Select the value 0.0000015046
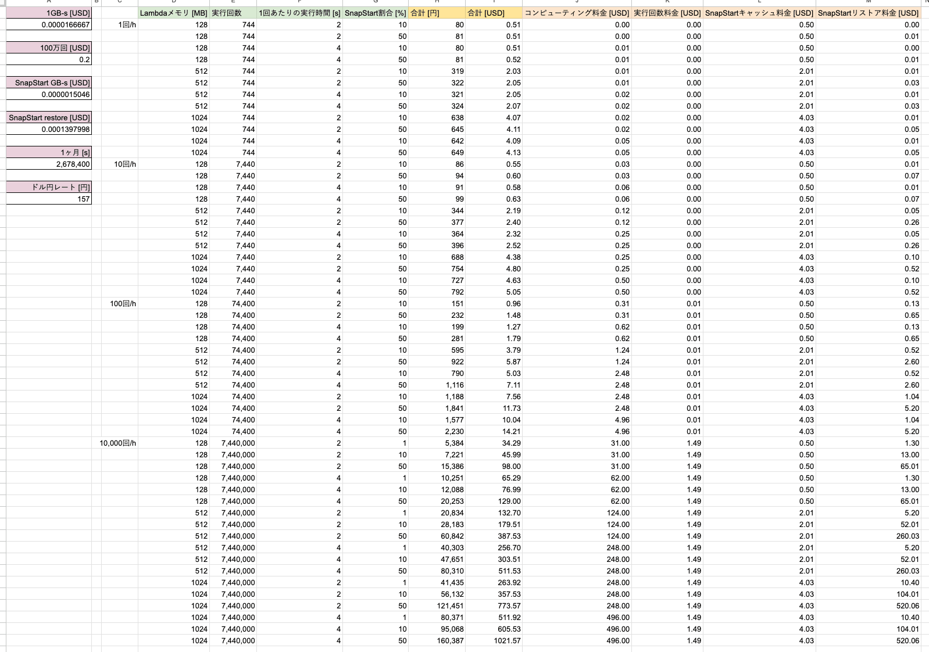Viewport: 929px width, 652px height. pyautogui.click(x=49, y=94)
